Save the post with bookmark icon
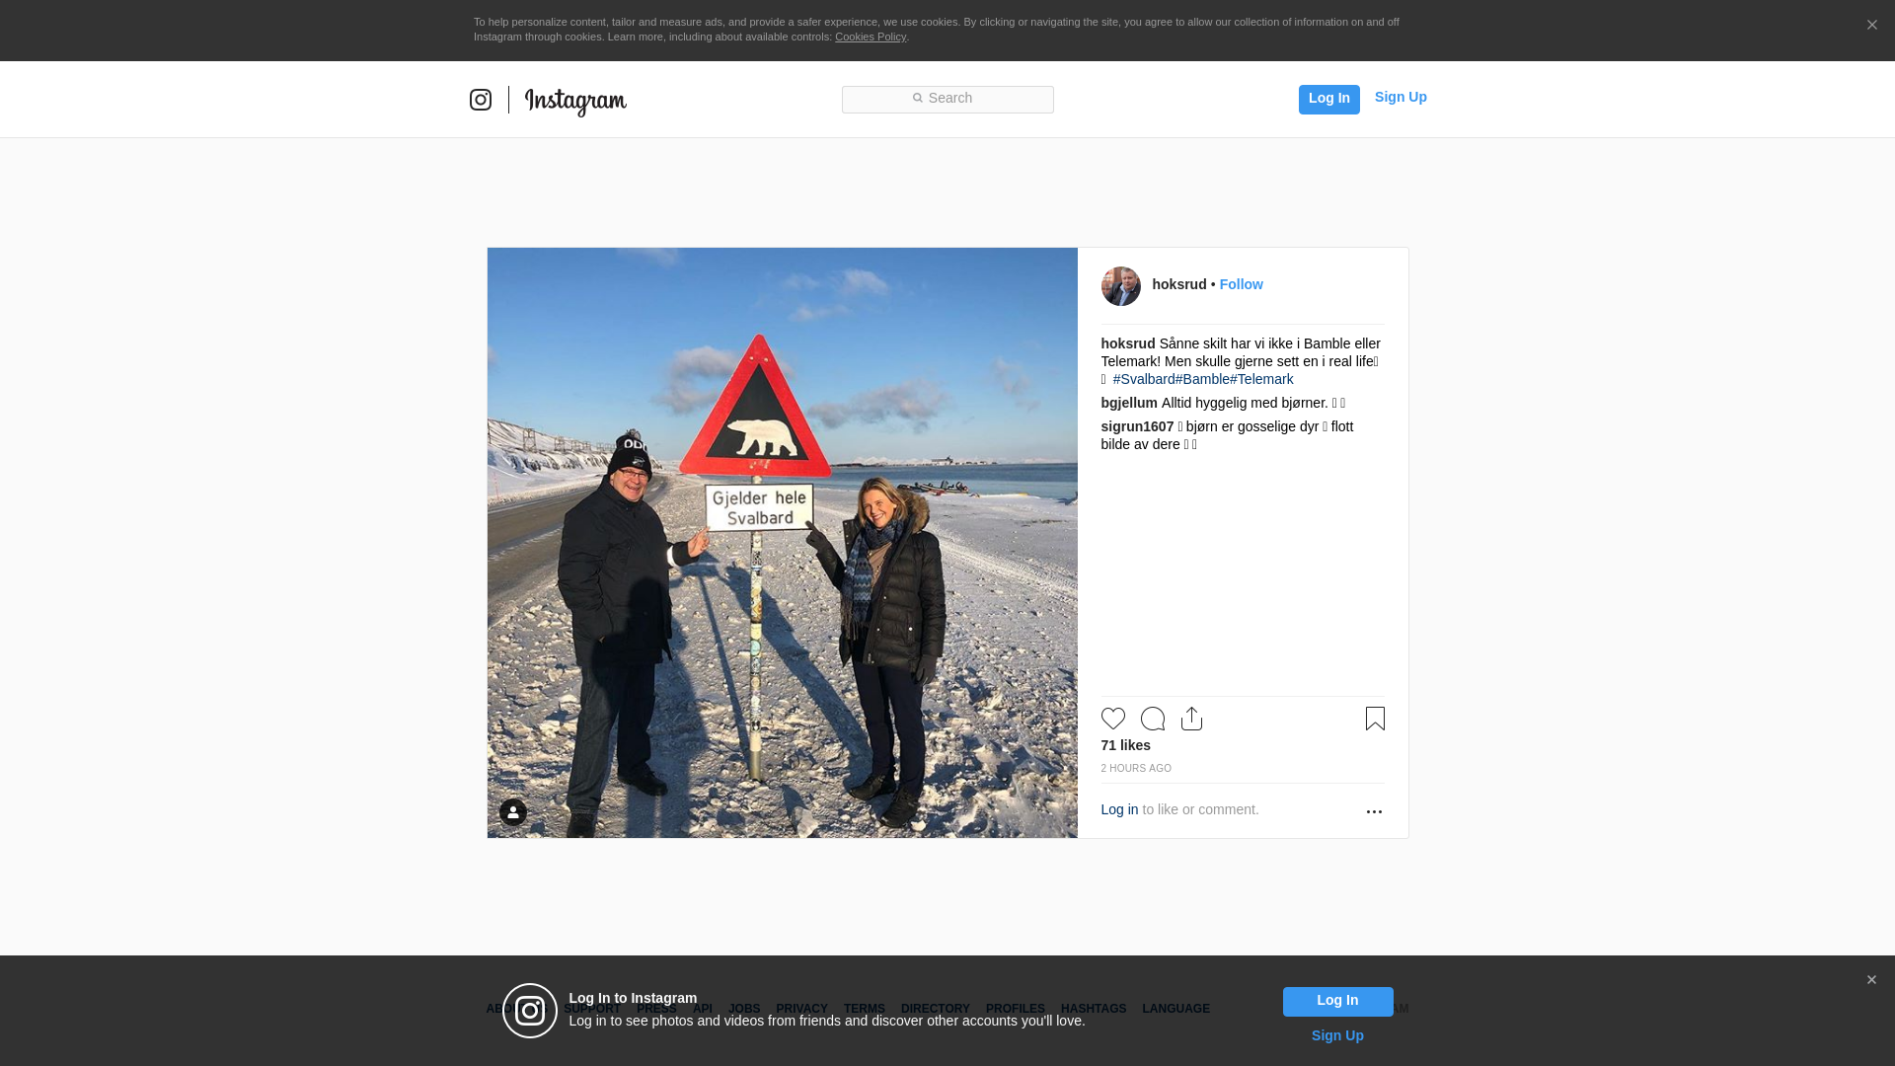Image resolution: width=1895 pixels, height=1066 pixels. 1375,719
